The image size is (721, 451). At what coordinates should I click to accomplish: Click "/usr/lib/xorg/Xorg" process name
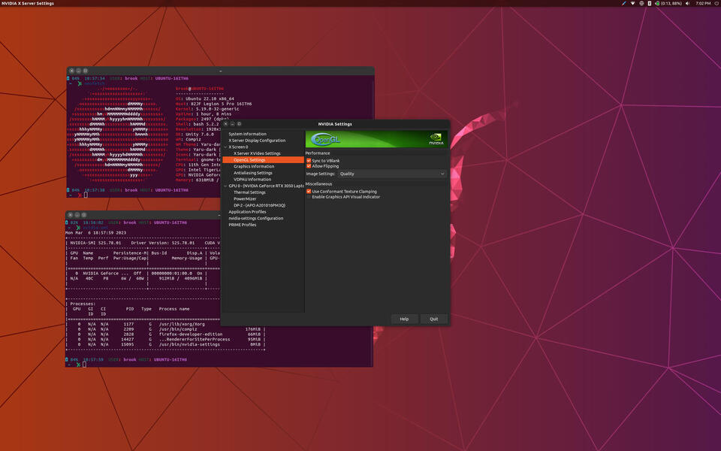pos(182,324)
